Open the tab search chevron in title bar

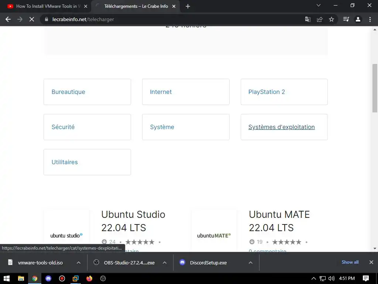pos(319,5)
